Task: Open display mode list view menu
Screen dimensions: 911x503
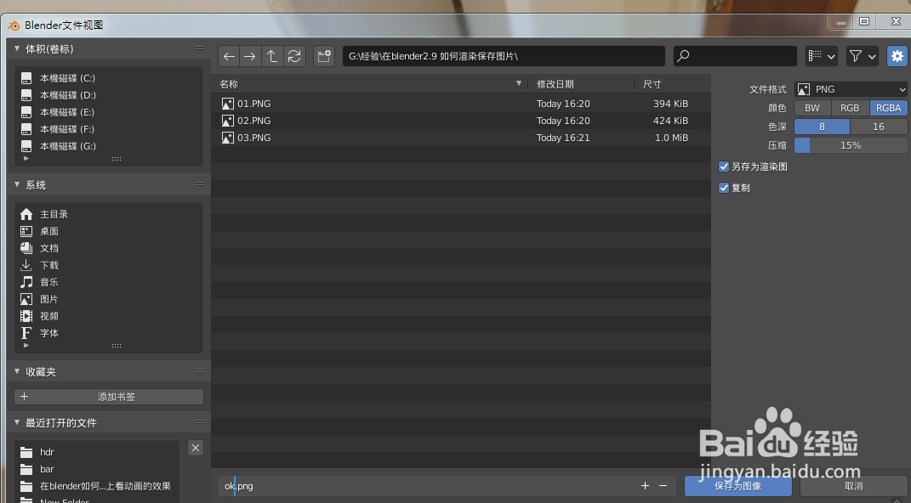Action: (822, 56)
